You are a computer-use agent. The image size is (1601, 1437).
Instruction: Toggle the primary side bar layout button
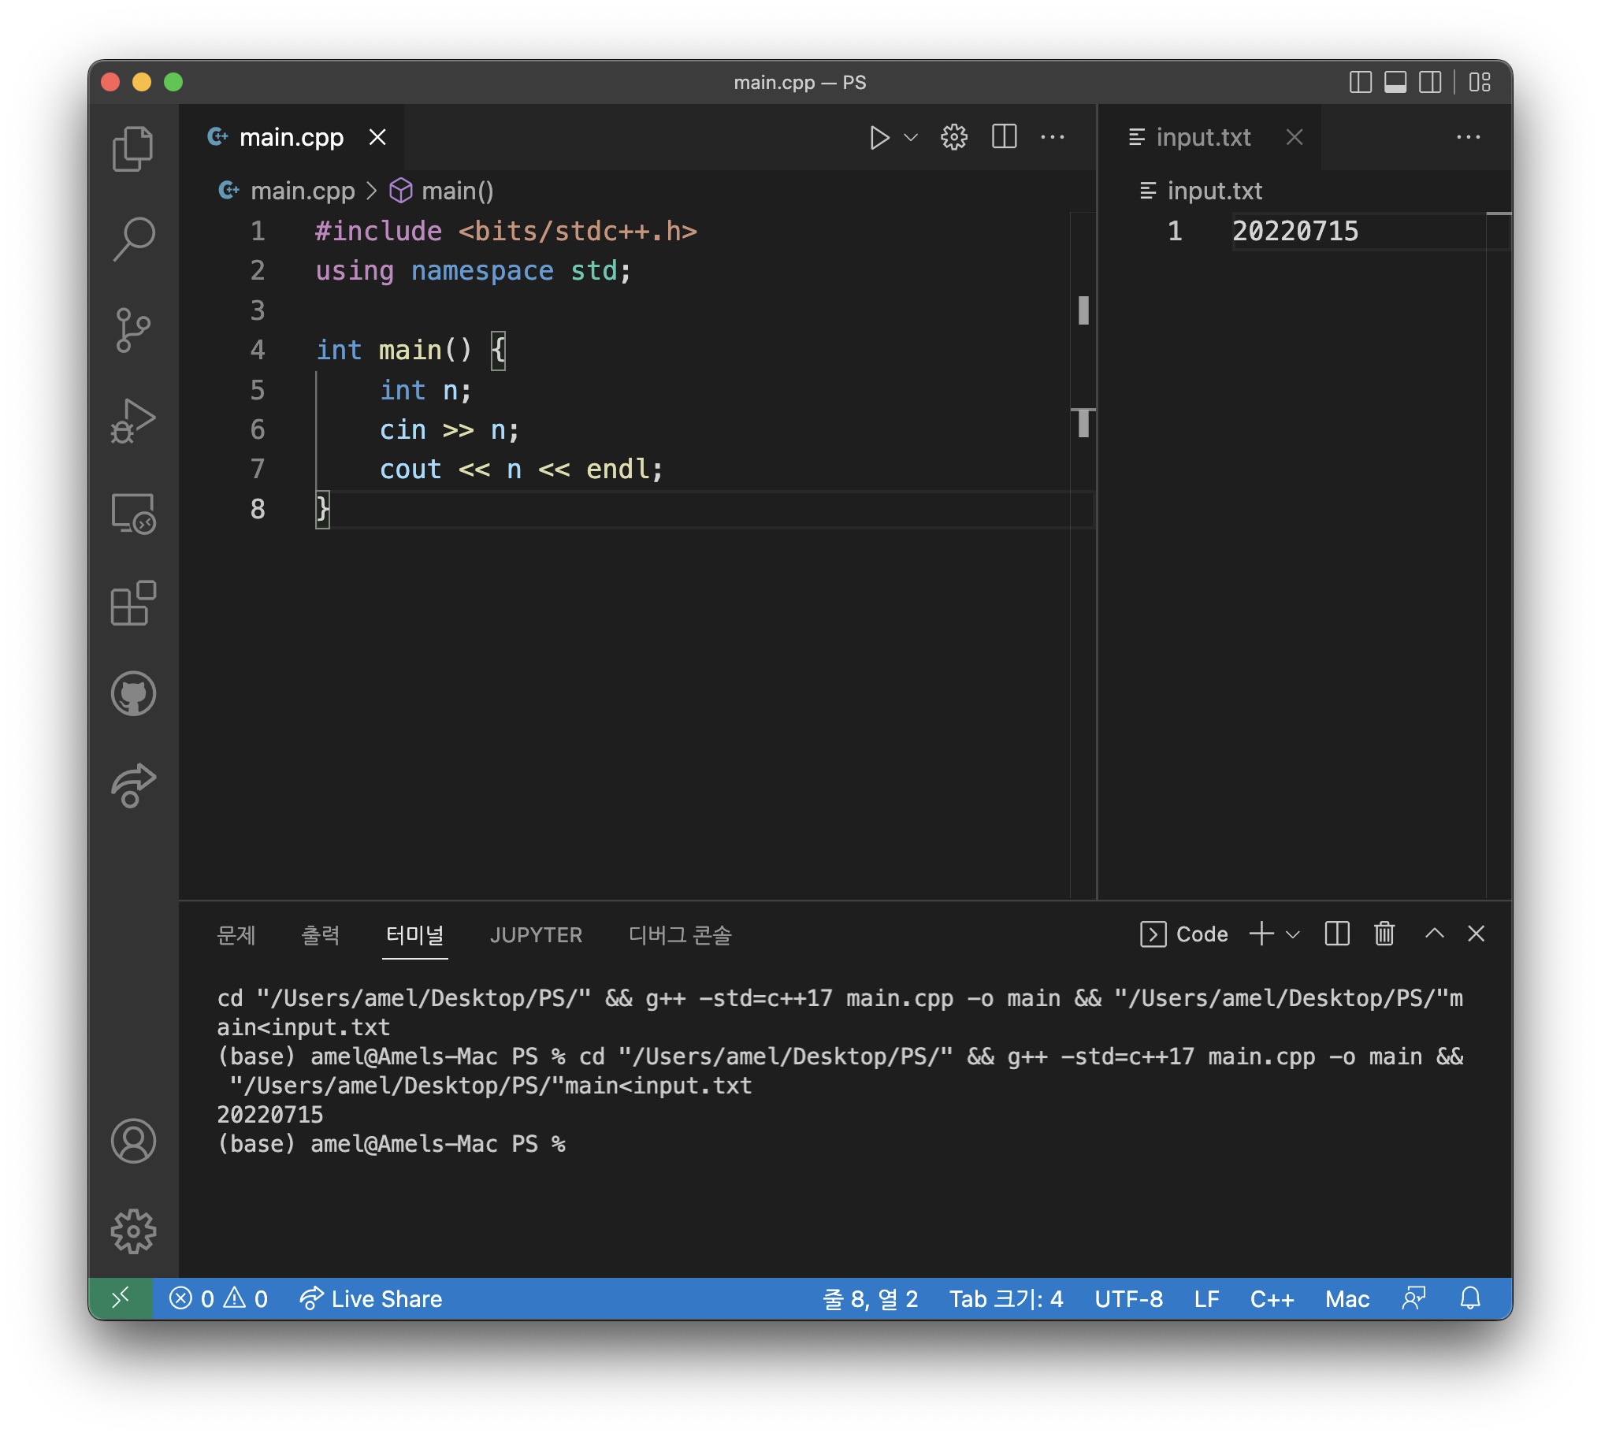click(1360, 82)
